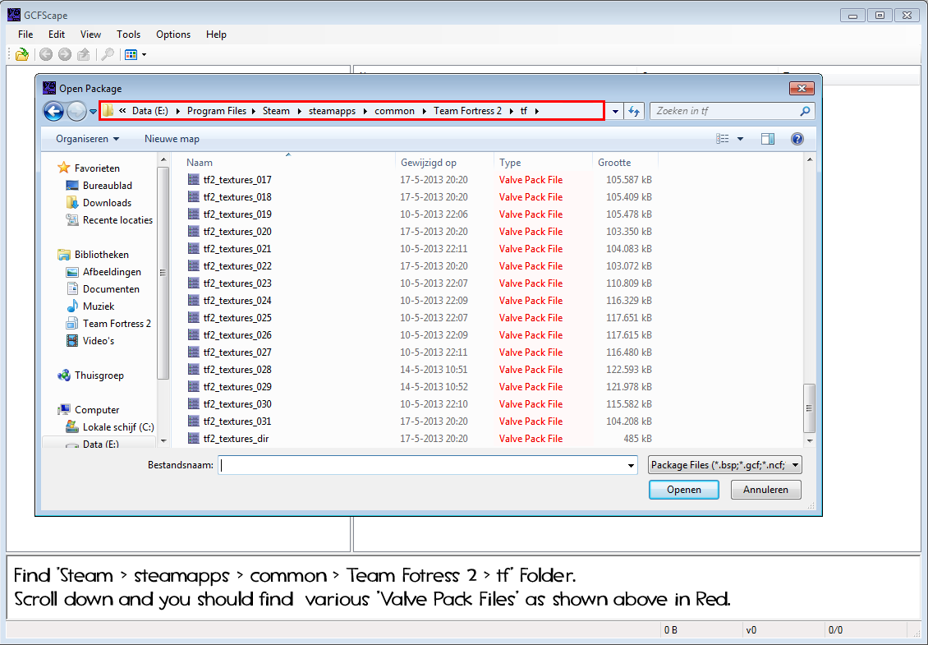Open the Edit menu

point(57,35)
